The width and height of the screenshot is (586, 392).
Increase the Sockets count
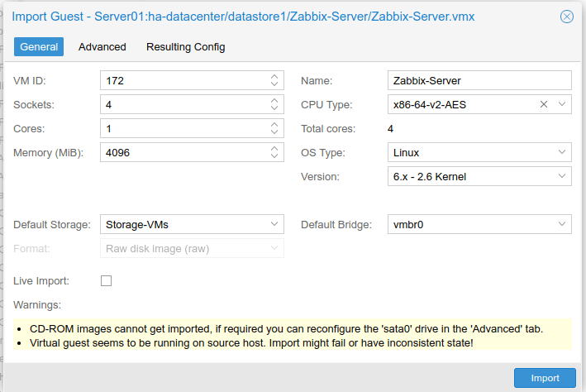pyautogui.click(x=274, y=101)
